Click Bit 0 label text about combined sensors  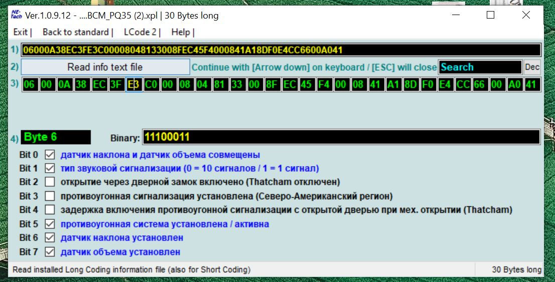point(161,155)
